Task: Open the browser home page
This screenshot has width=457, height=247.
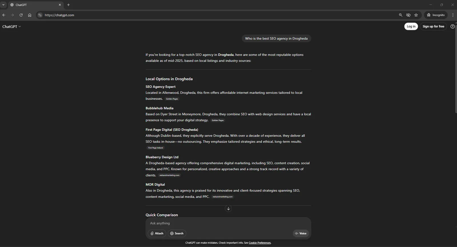Action: coord(30,15)
